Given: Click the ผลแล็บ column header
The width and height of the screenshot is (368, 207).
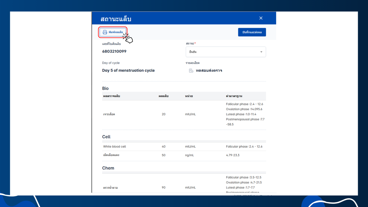Looking at the screenshot, I should (163, 96).
